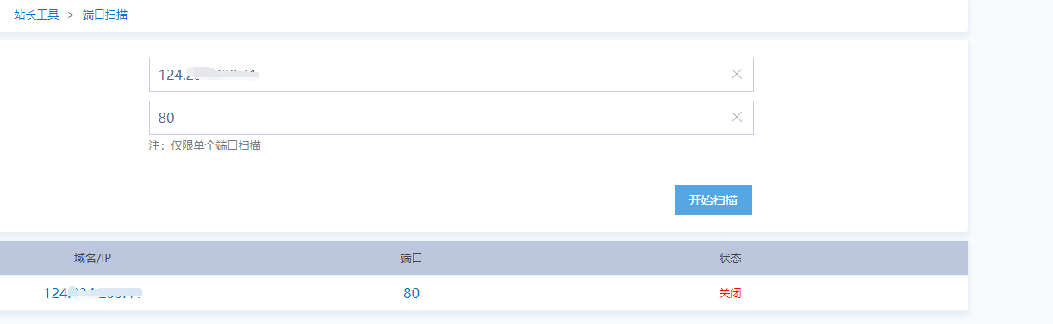Clear the IP address field with its X icon
1053x324 pixels.
(x=737, y=74)
